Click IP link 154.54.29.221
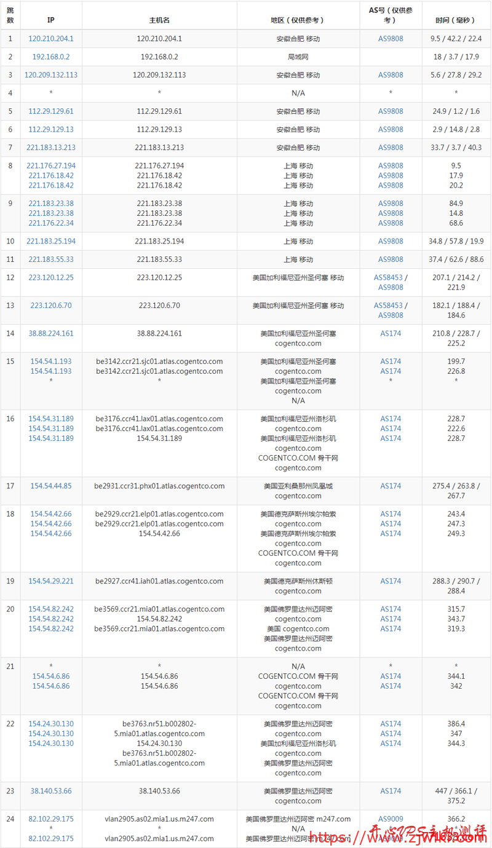Image resolution: width=492 pixels, height=848 pixels. coord(51,581)
